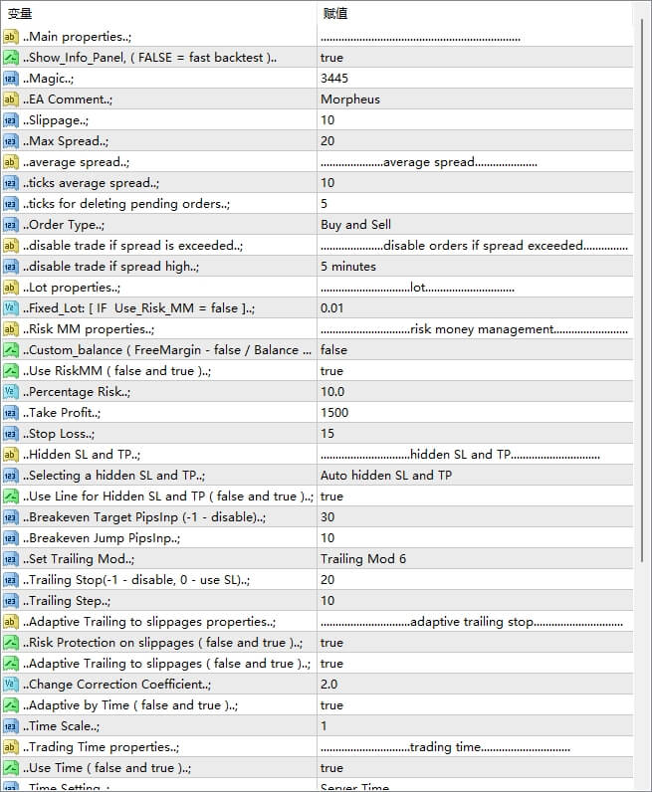Click the double-value icon beside Fixed_Lot
Image resolution: width=652 pixels, height=792 pixels.
coord(11,308)
